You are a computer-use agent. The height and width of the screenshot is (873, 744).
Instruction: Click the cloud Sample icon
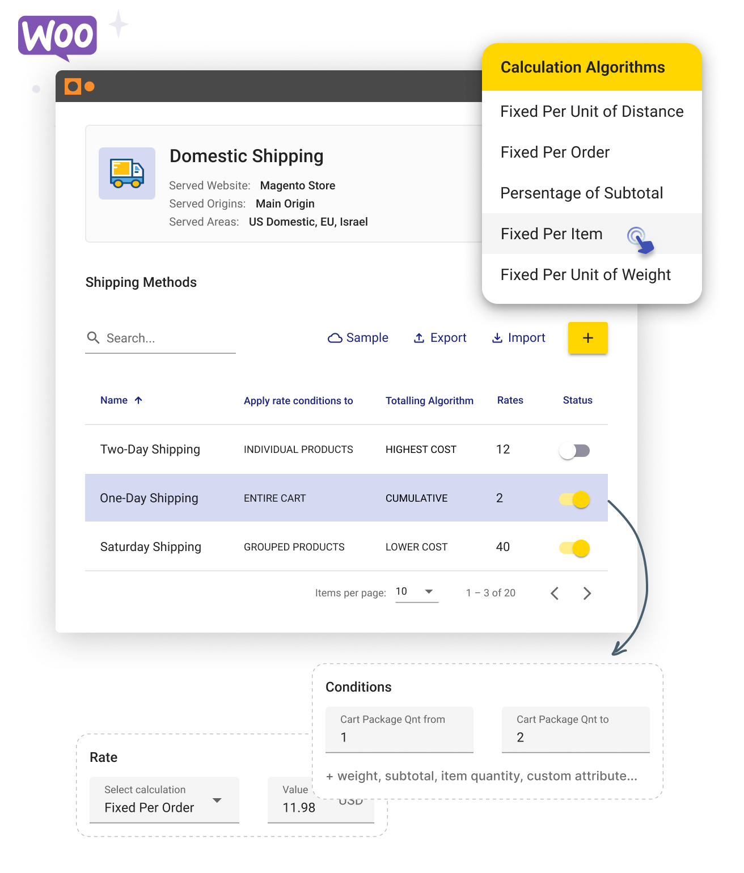coord(335,338)
